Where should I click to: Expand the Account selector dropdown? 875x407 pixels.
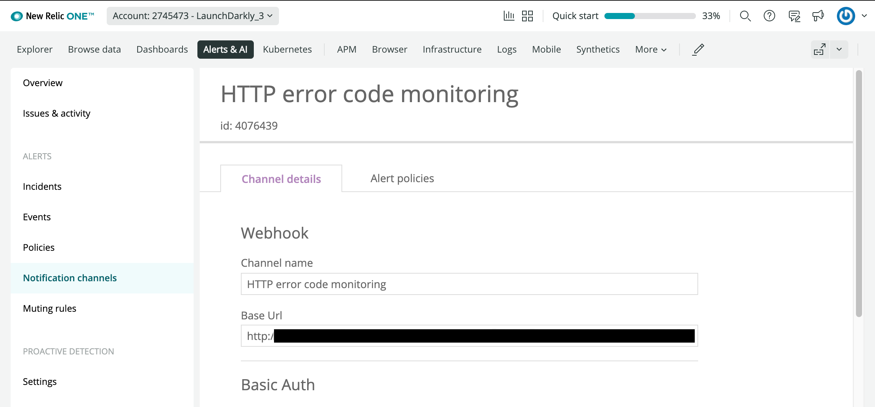(192, 16)
